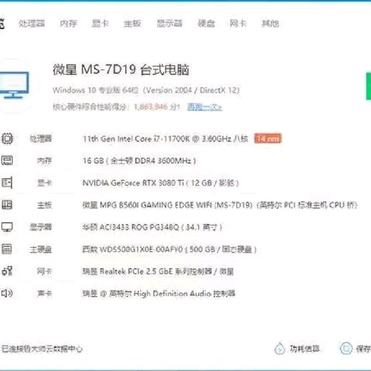This screenshot has width=371, height=371.
Task: Click the NVIDIA GeForce RTX 3080 Ti text
Action: [x=161, y=183]
